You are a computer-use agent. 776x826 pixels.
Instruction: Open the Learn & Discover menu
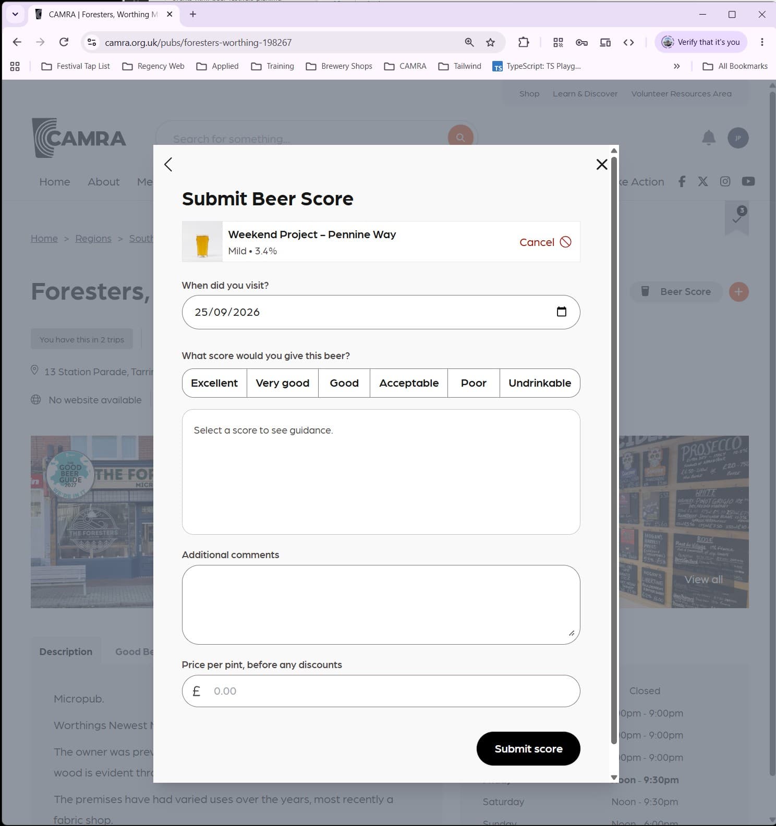pyautogui.click(x=585, y=94)
